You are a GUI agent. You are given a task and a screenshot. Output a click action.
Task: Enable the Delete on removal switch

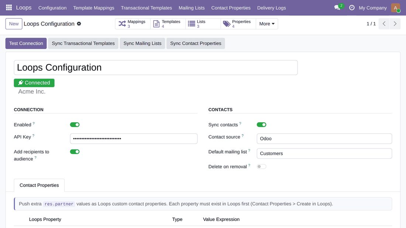pos(262,166)
